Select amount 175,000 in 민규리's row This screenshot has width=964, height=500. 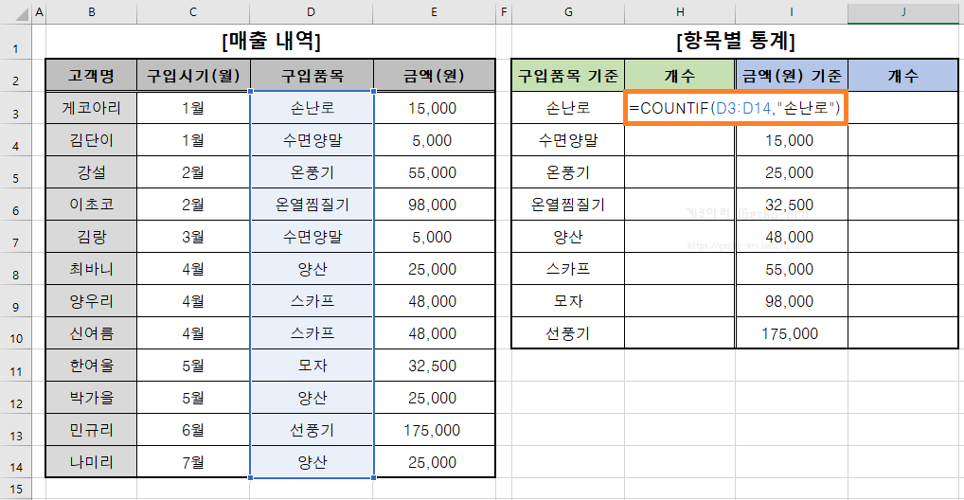pyautogui.click(x=434, y=430)
